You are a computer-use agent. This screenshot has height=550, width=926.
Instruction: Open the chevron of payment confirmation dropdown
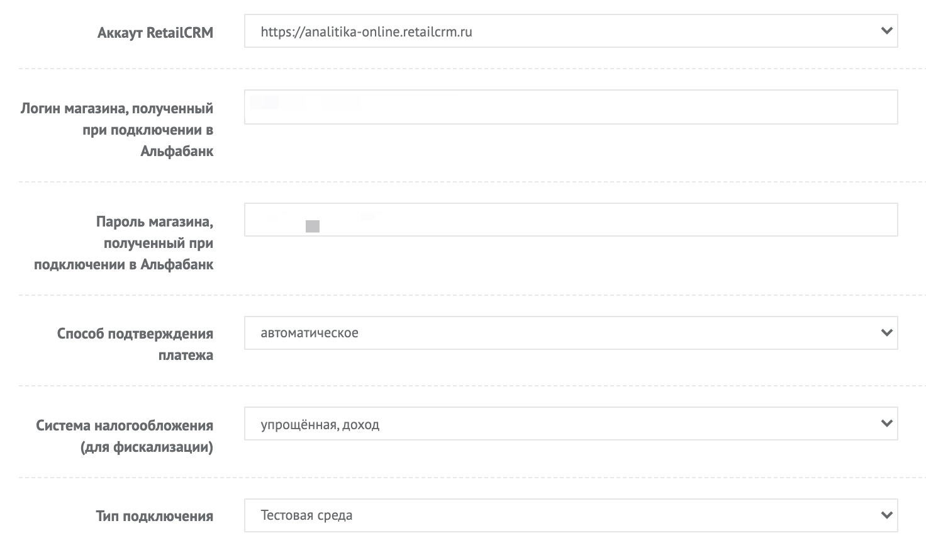click(887, 332)
